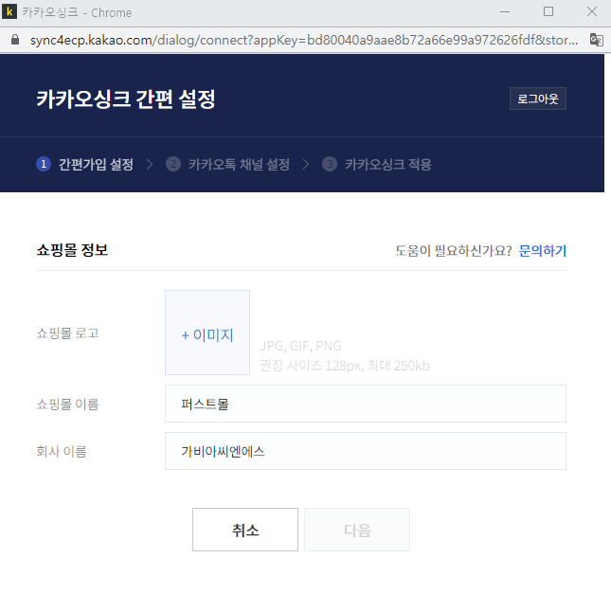Click the 쇼핑몰 로고 label
The width and height of the screenshot is (611, 612).
coord(67,333)
